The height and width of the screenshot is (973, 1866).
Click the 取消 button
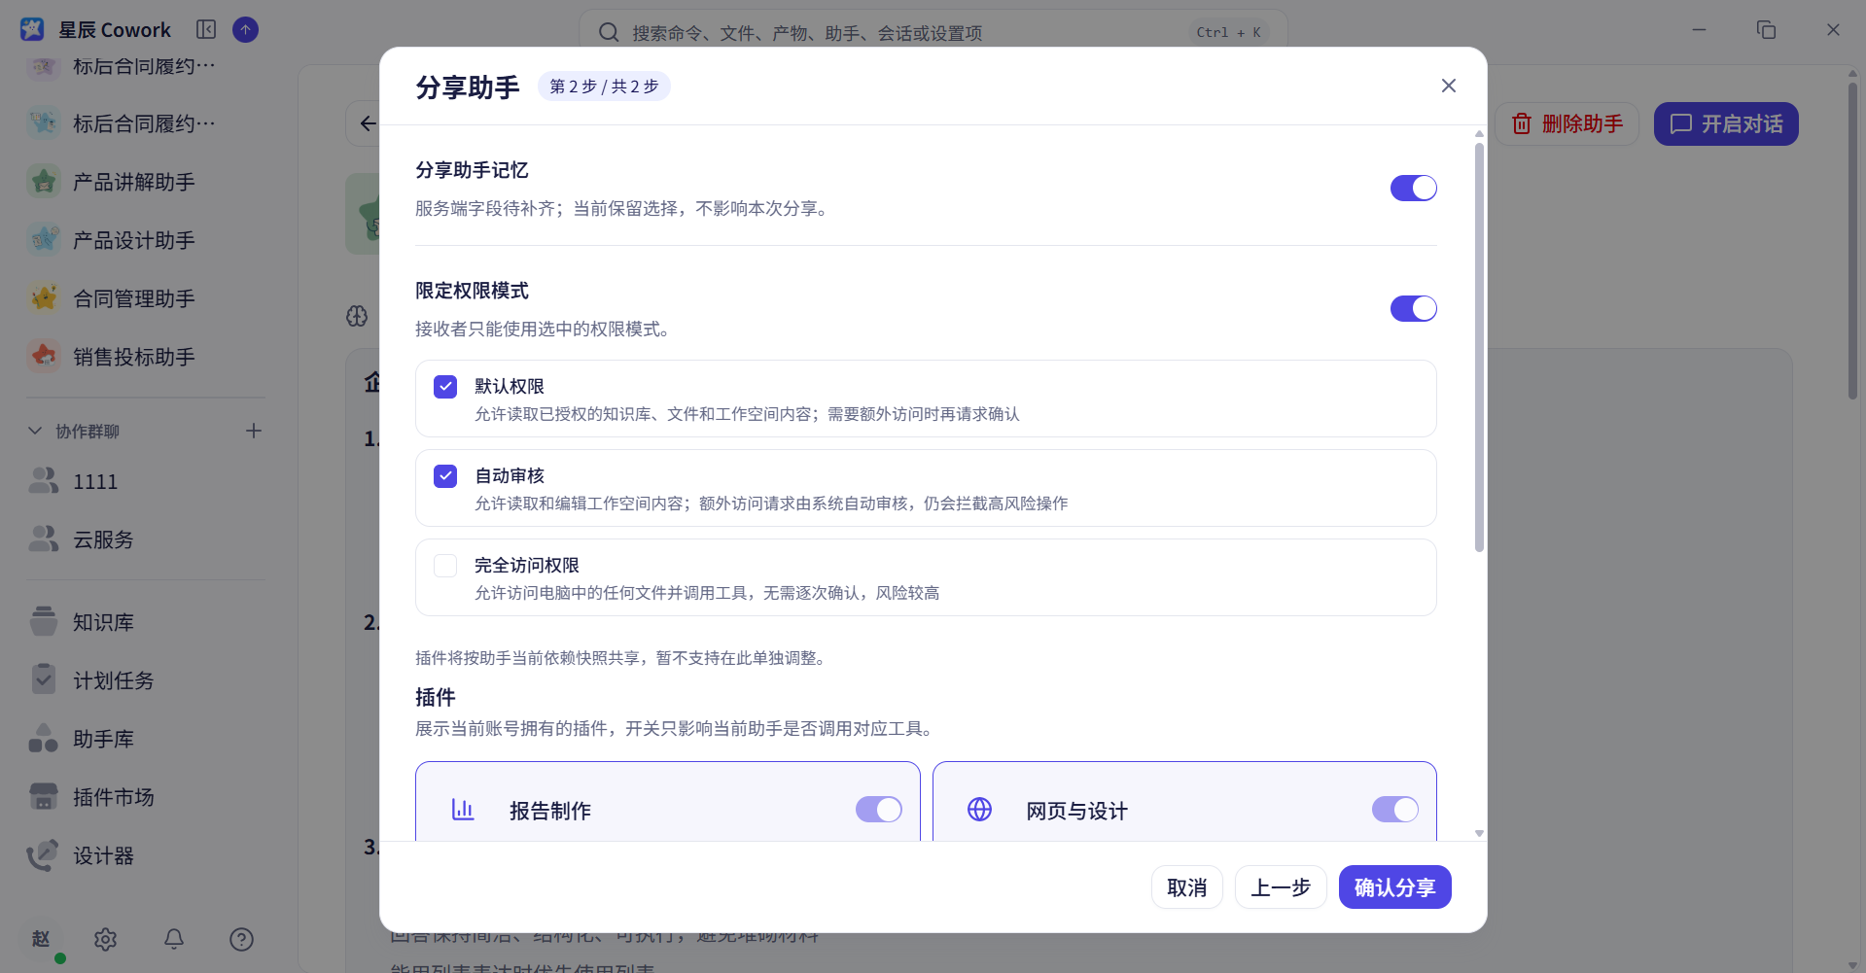pyautogui.click(x=1186, y=887)
